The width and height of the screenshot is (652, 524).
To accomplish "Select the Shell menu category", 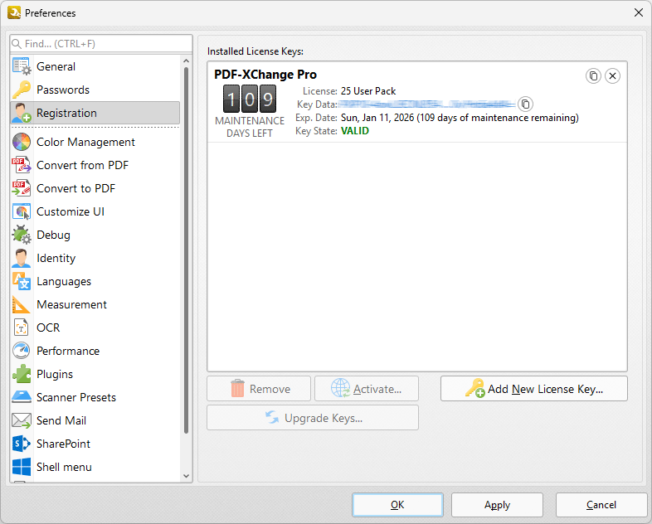I will point(95,467).
